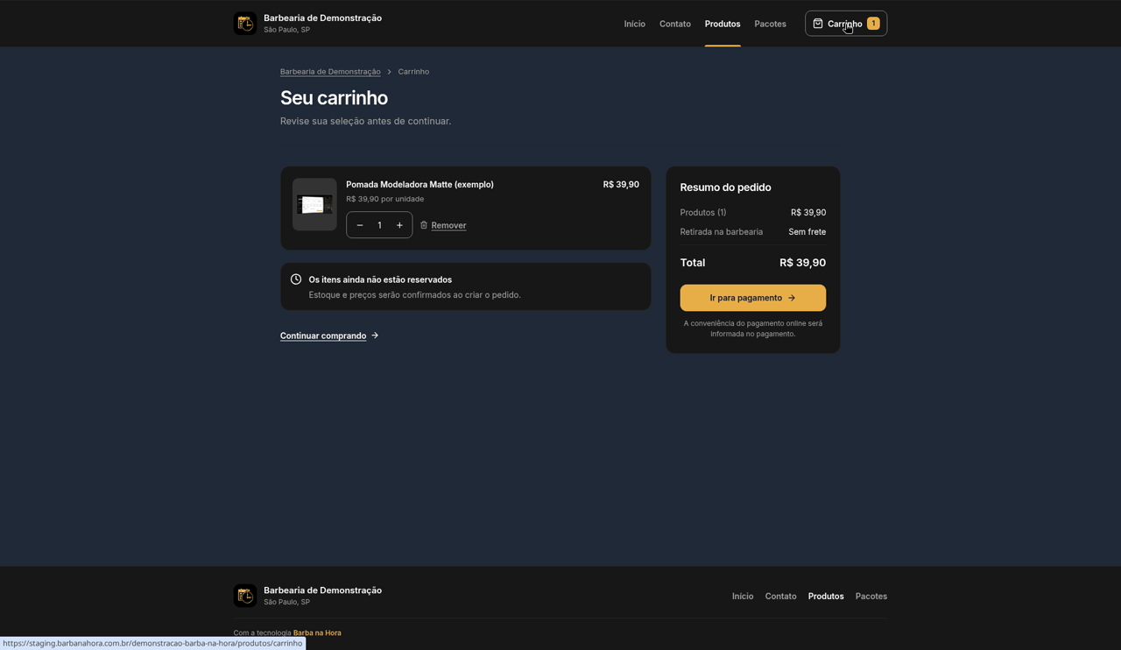This screenshot has width=1121, height=650.
Task: Open the Carrinho button in the header
Action: click(846, 24)
